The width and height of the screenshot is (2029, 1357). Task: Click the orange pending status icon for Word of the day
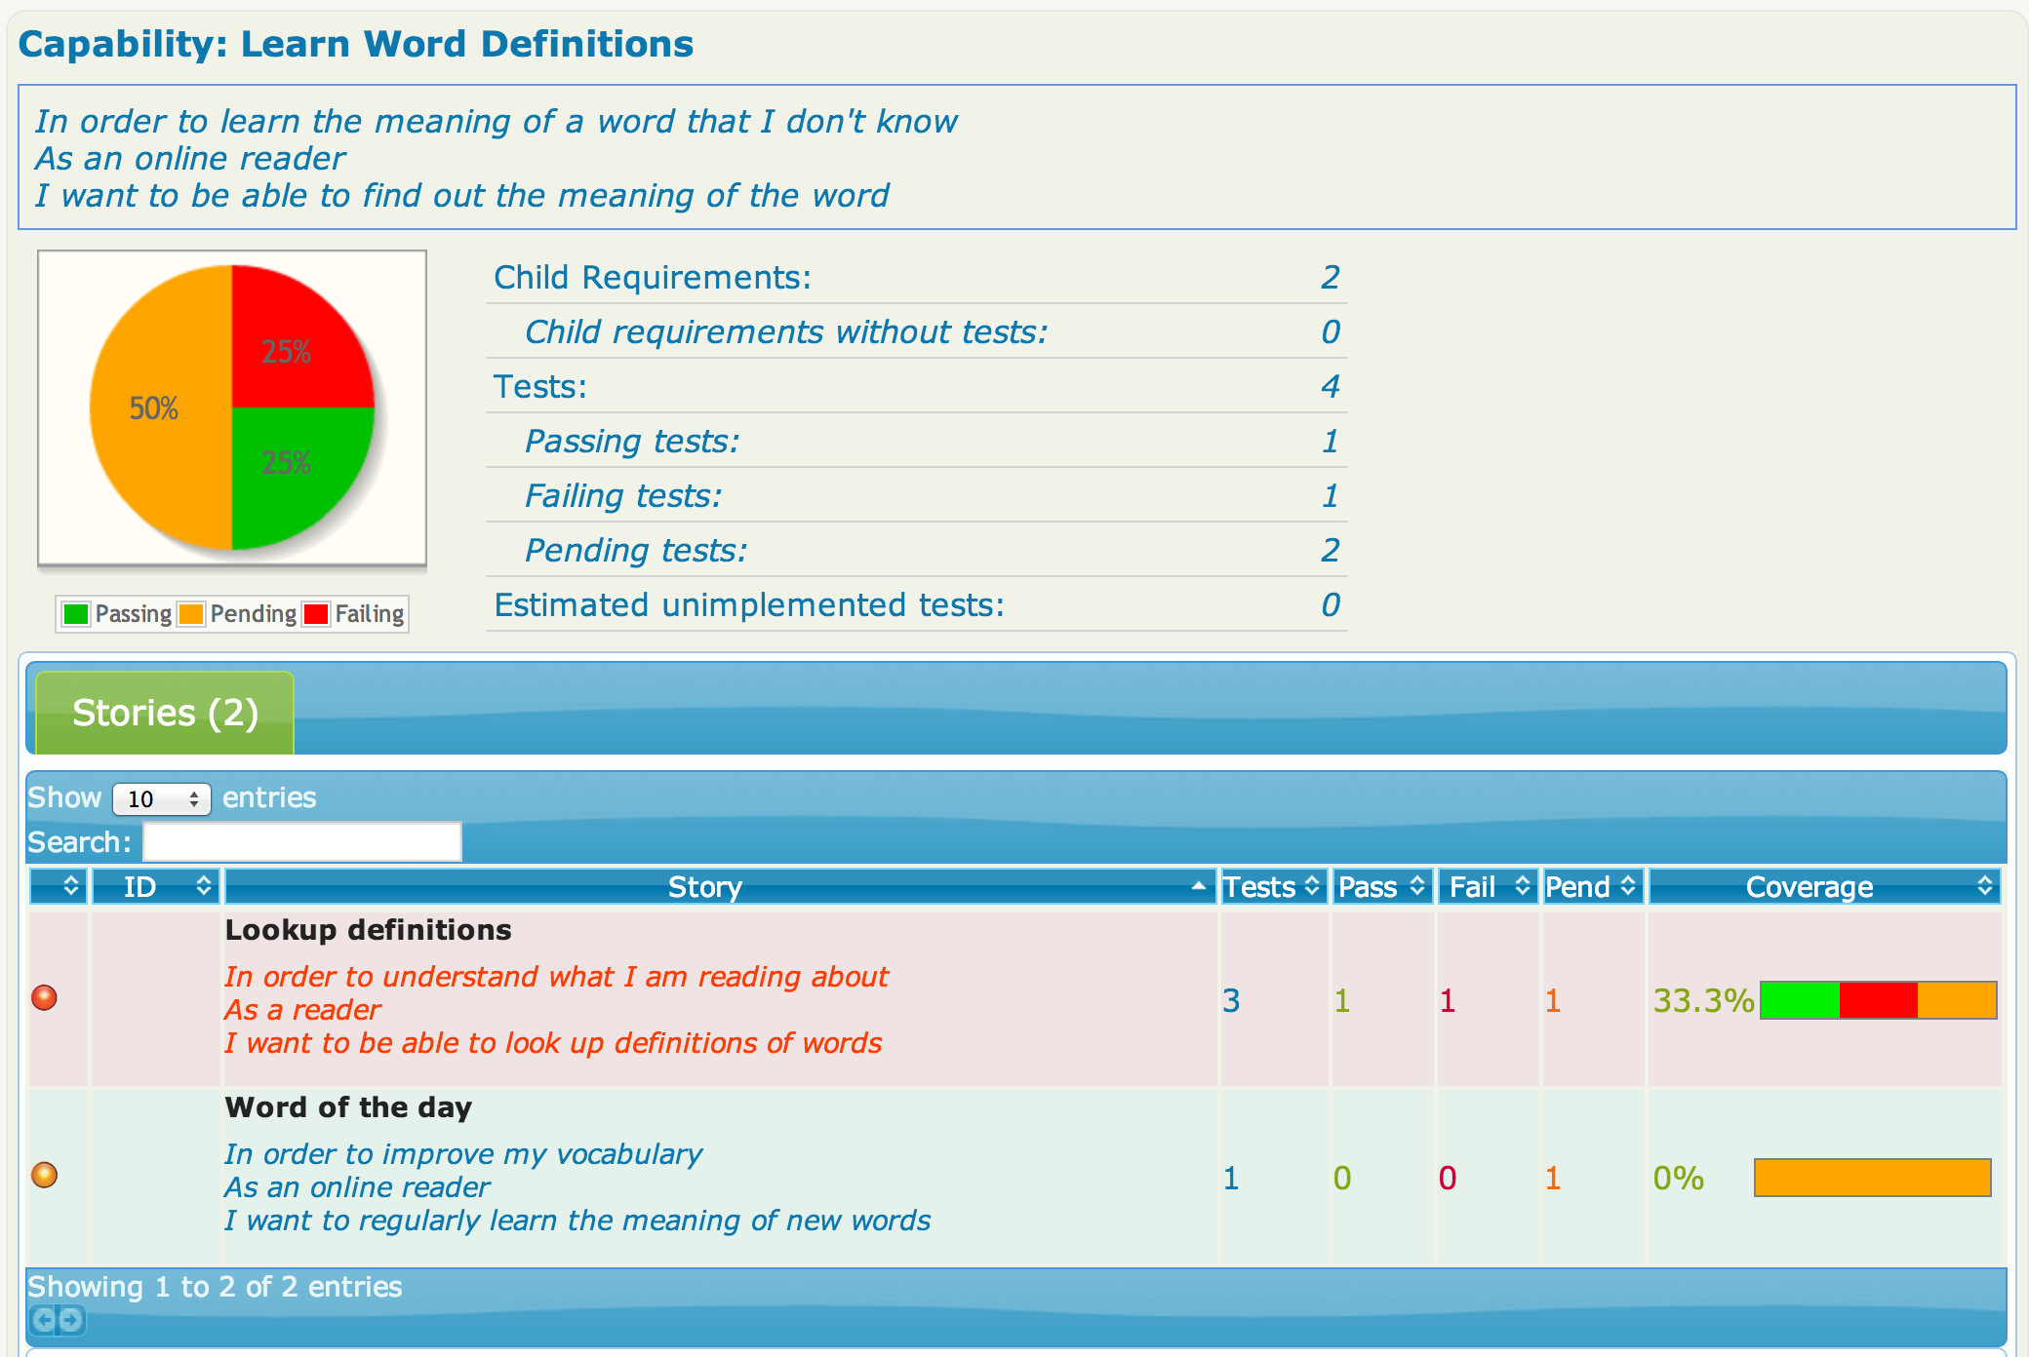click(44, 1175)
